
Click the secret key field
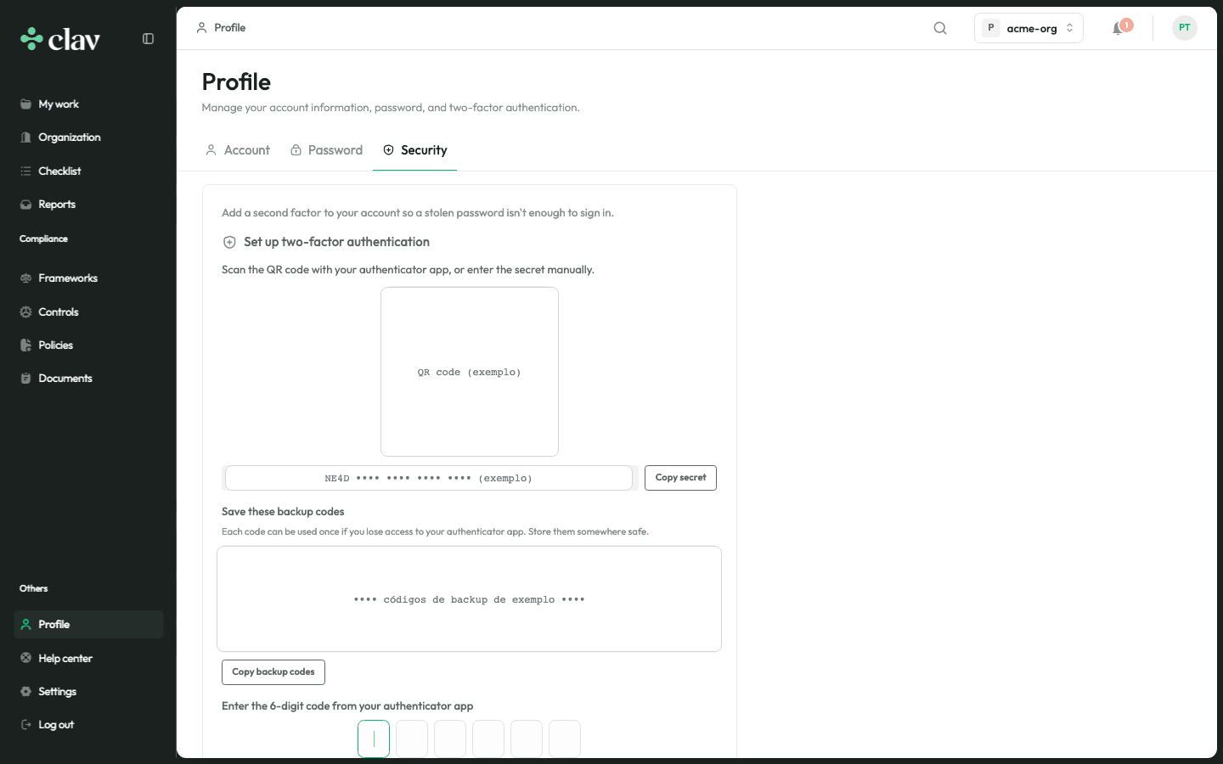tap(429, 478)
